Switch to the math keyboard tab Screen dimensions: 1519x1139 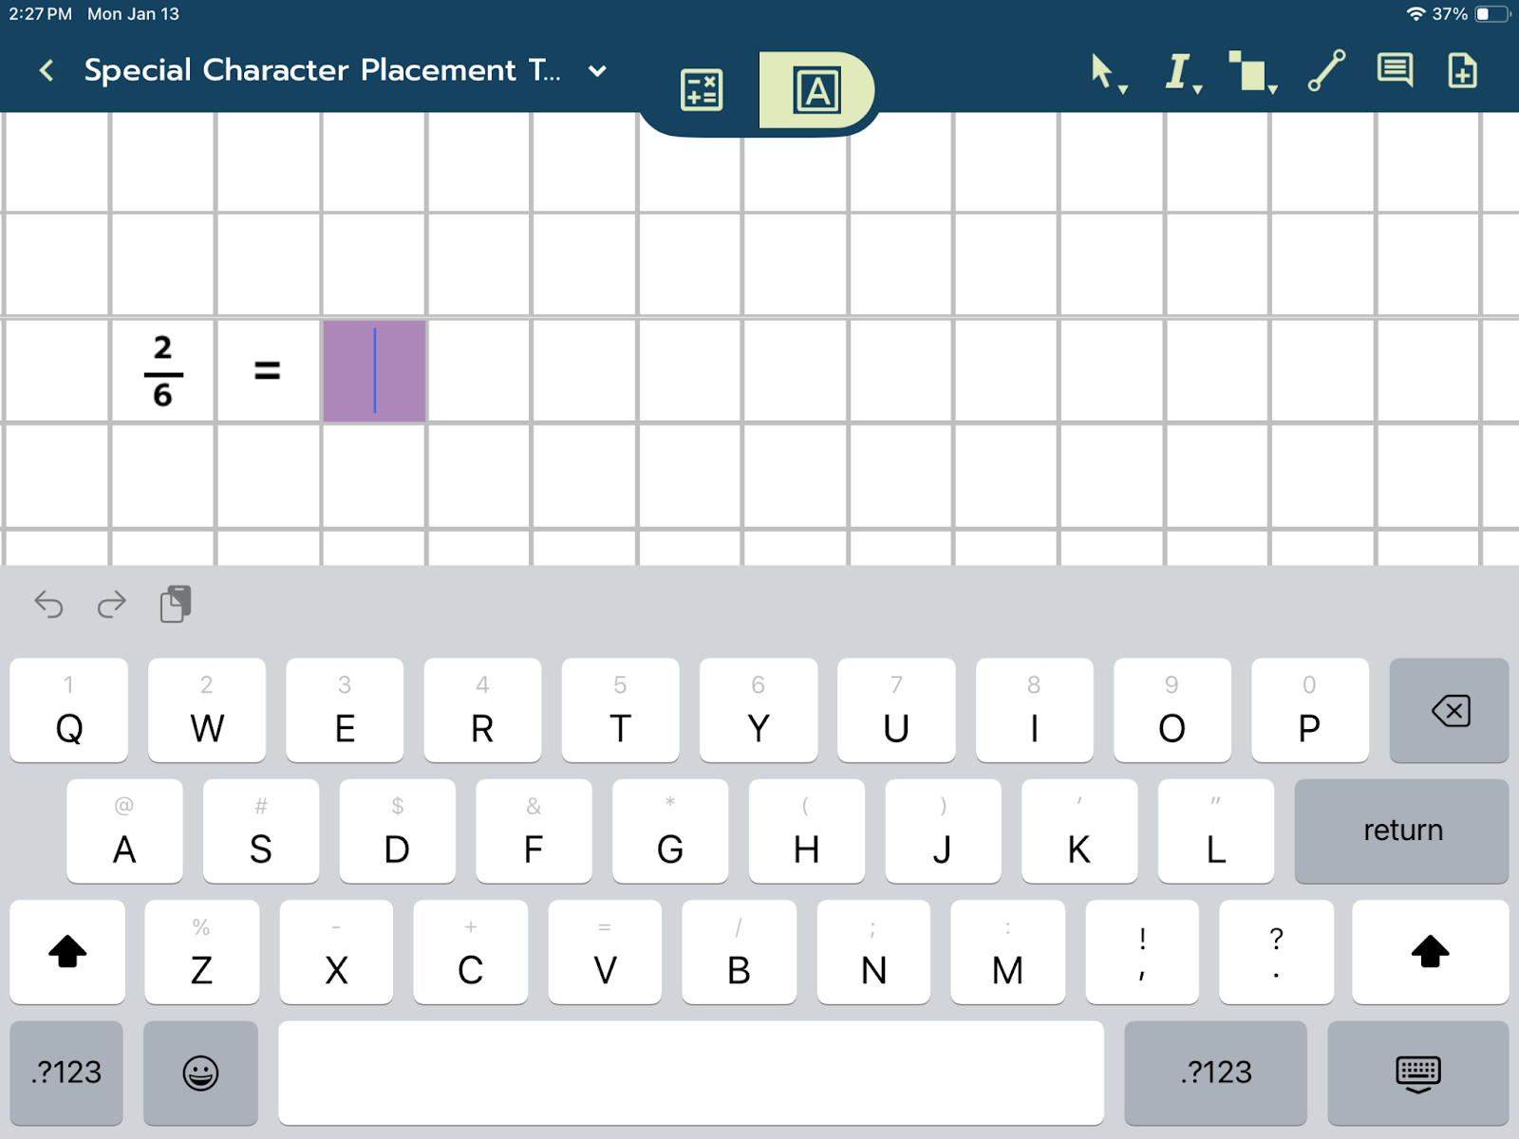click(x=702, y=90)
